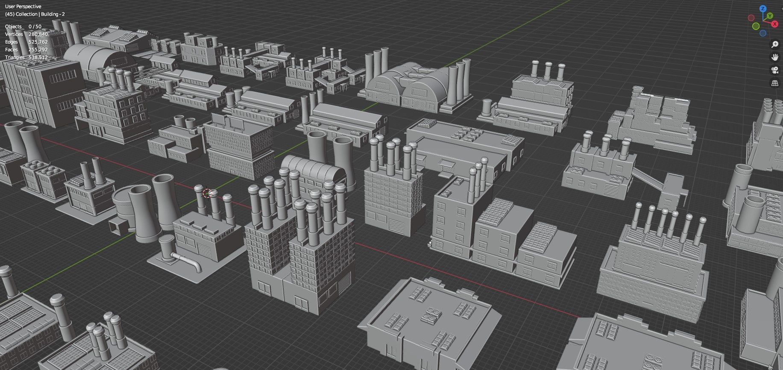Click the hand pan view button
The image size is (783, 370).
[775, 57]
